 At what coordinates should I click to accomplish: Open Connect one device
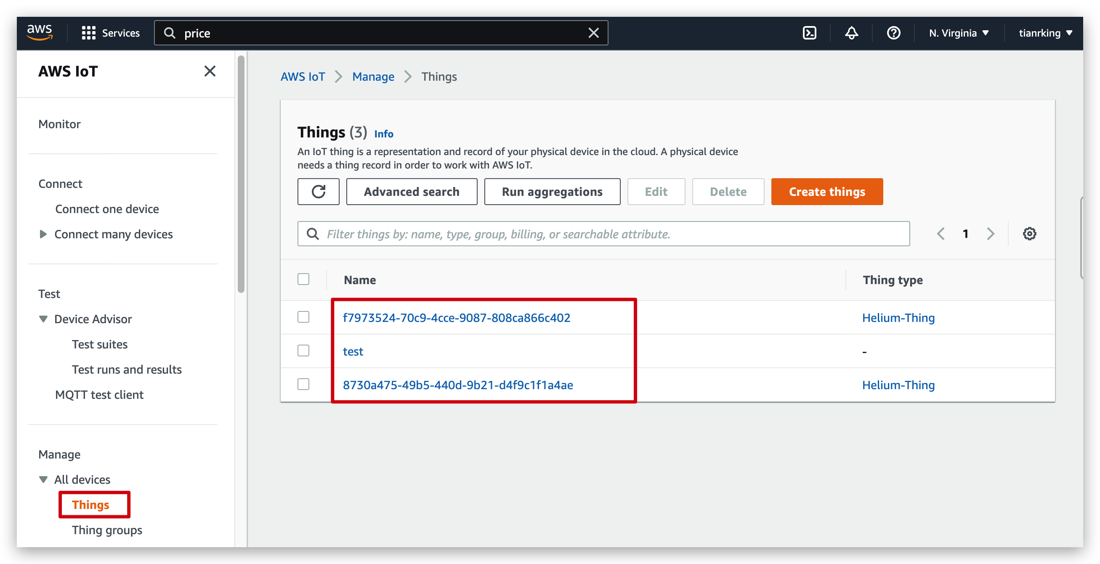(107, 208)
